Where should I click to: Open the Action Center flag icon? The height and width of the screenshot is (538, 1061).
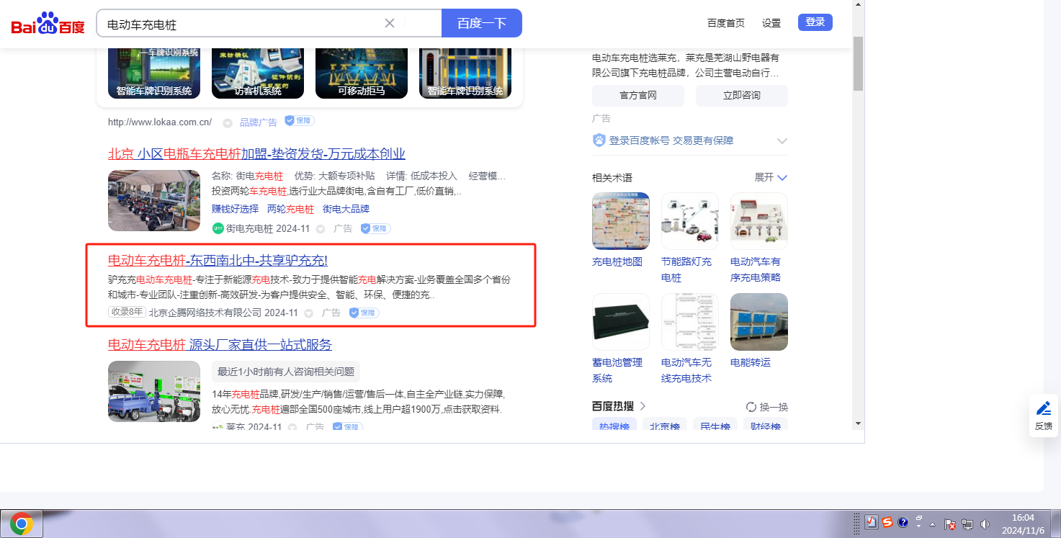[950, 524]
